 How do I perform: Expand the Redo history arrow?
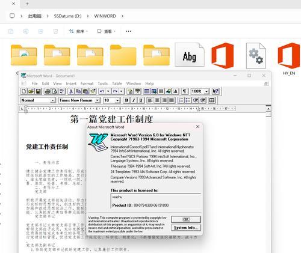[x=122, y=91]
